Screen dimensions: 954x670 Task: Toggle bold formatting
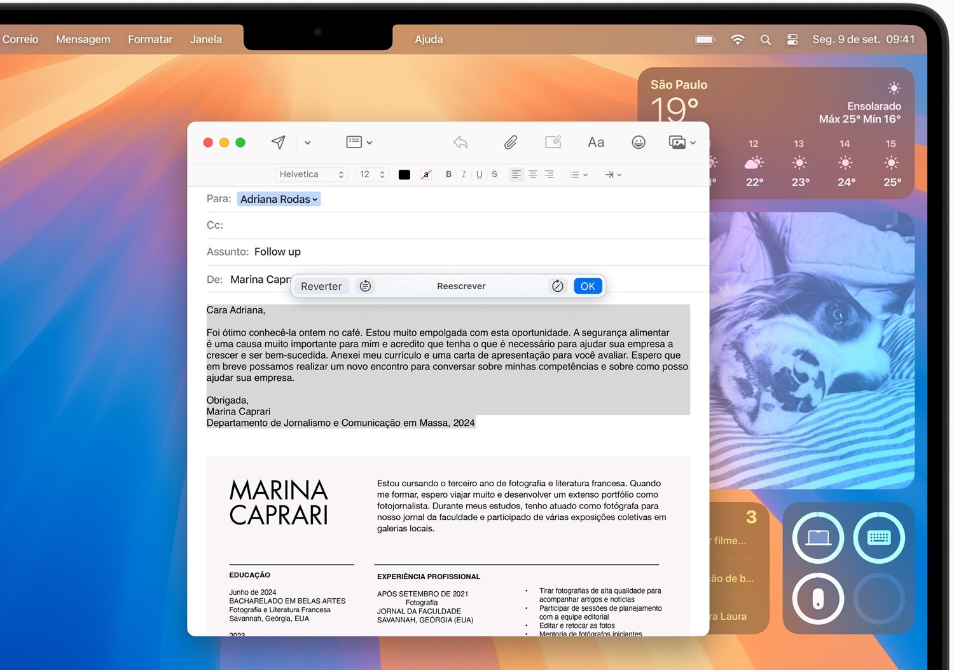click(448, 174)
